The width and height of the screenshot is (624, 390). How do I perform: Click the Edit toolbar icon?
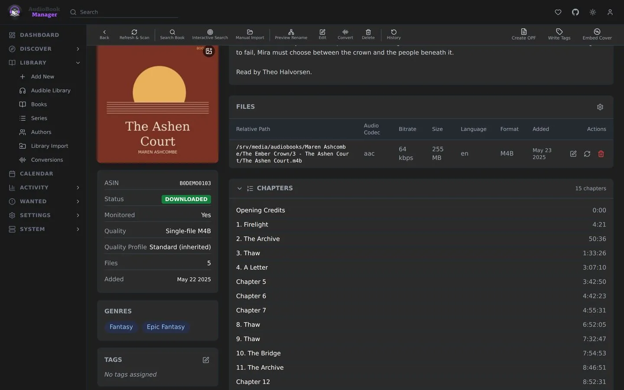[x=322, y=34]
